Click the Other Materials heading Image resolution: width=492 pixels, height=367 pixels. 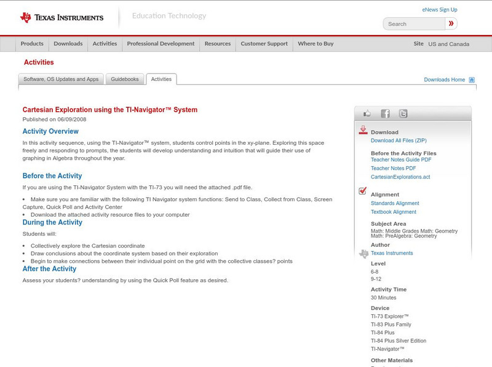point(392,360)
